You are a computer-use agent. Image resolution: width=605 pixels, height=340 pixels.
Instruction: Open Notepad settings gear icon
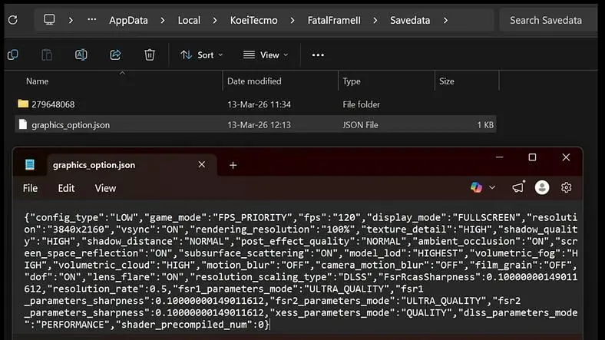pos(566,188)
